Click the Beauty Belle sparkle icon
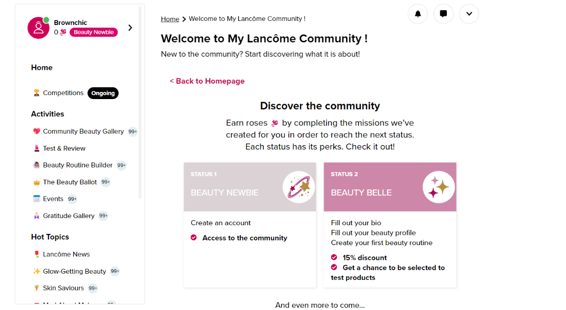Screen dimensions: 566x310 [x=439, y=187]
